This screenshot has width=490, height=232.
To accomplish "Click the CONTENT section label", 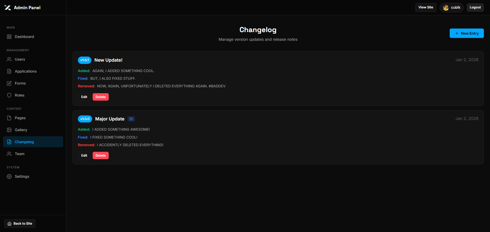I will pyautogui.click(x=14, y=109).
